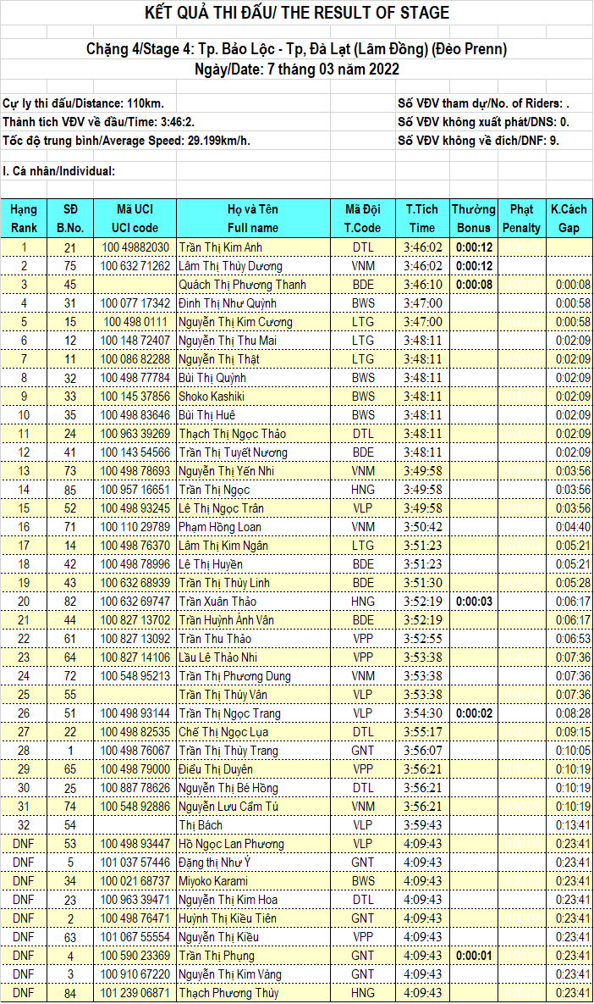594x1004 pixels.
Task: Select the "I. Cá nhân/Individual:" section label
Action: point(59,171)
